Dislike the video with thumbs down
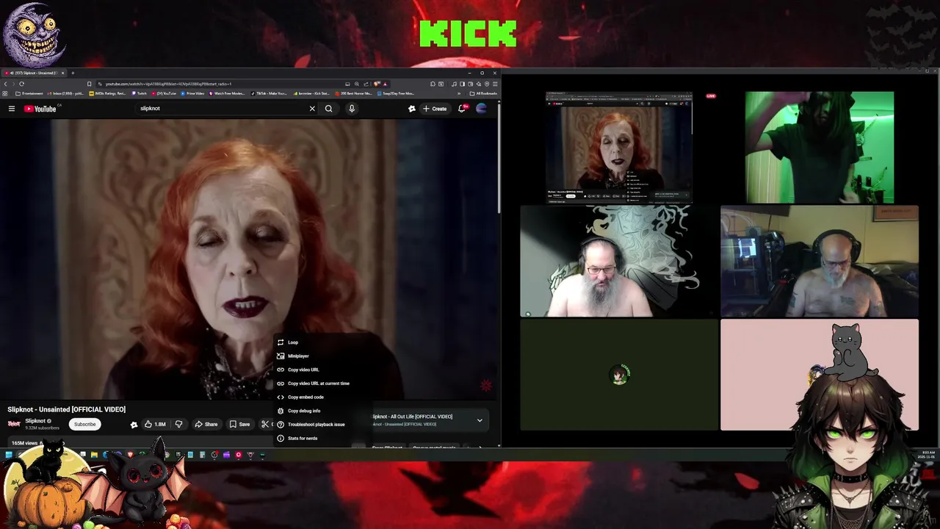940x529 pixels. (x=178, y=424)
